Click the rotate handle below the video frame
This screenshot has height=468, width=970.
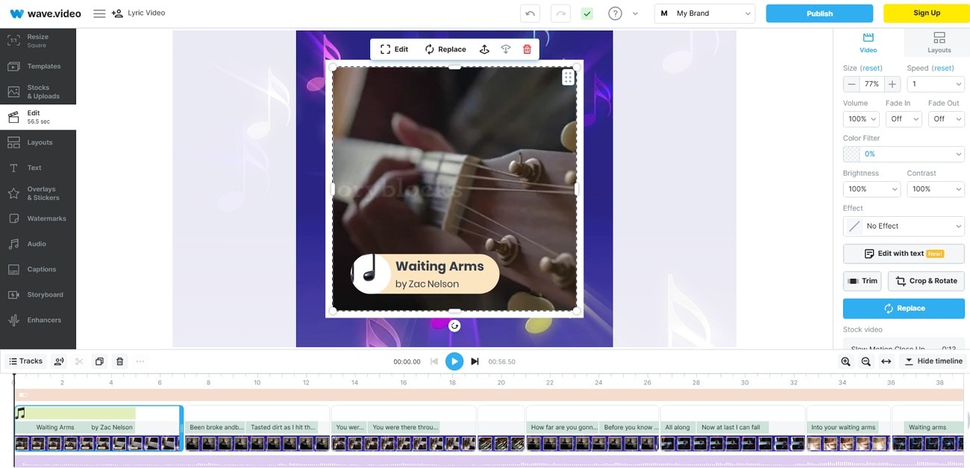pyautogui.click(x=454, y=326)
